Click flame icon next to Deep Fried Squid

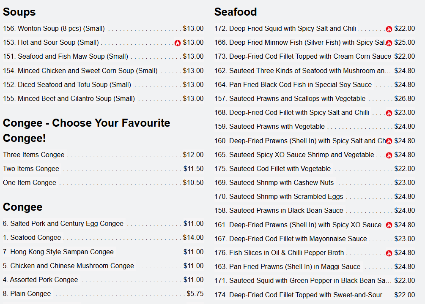pos(389,29)
